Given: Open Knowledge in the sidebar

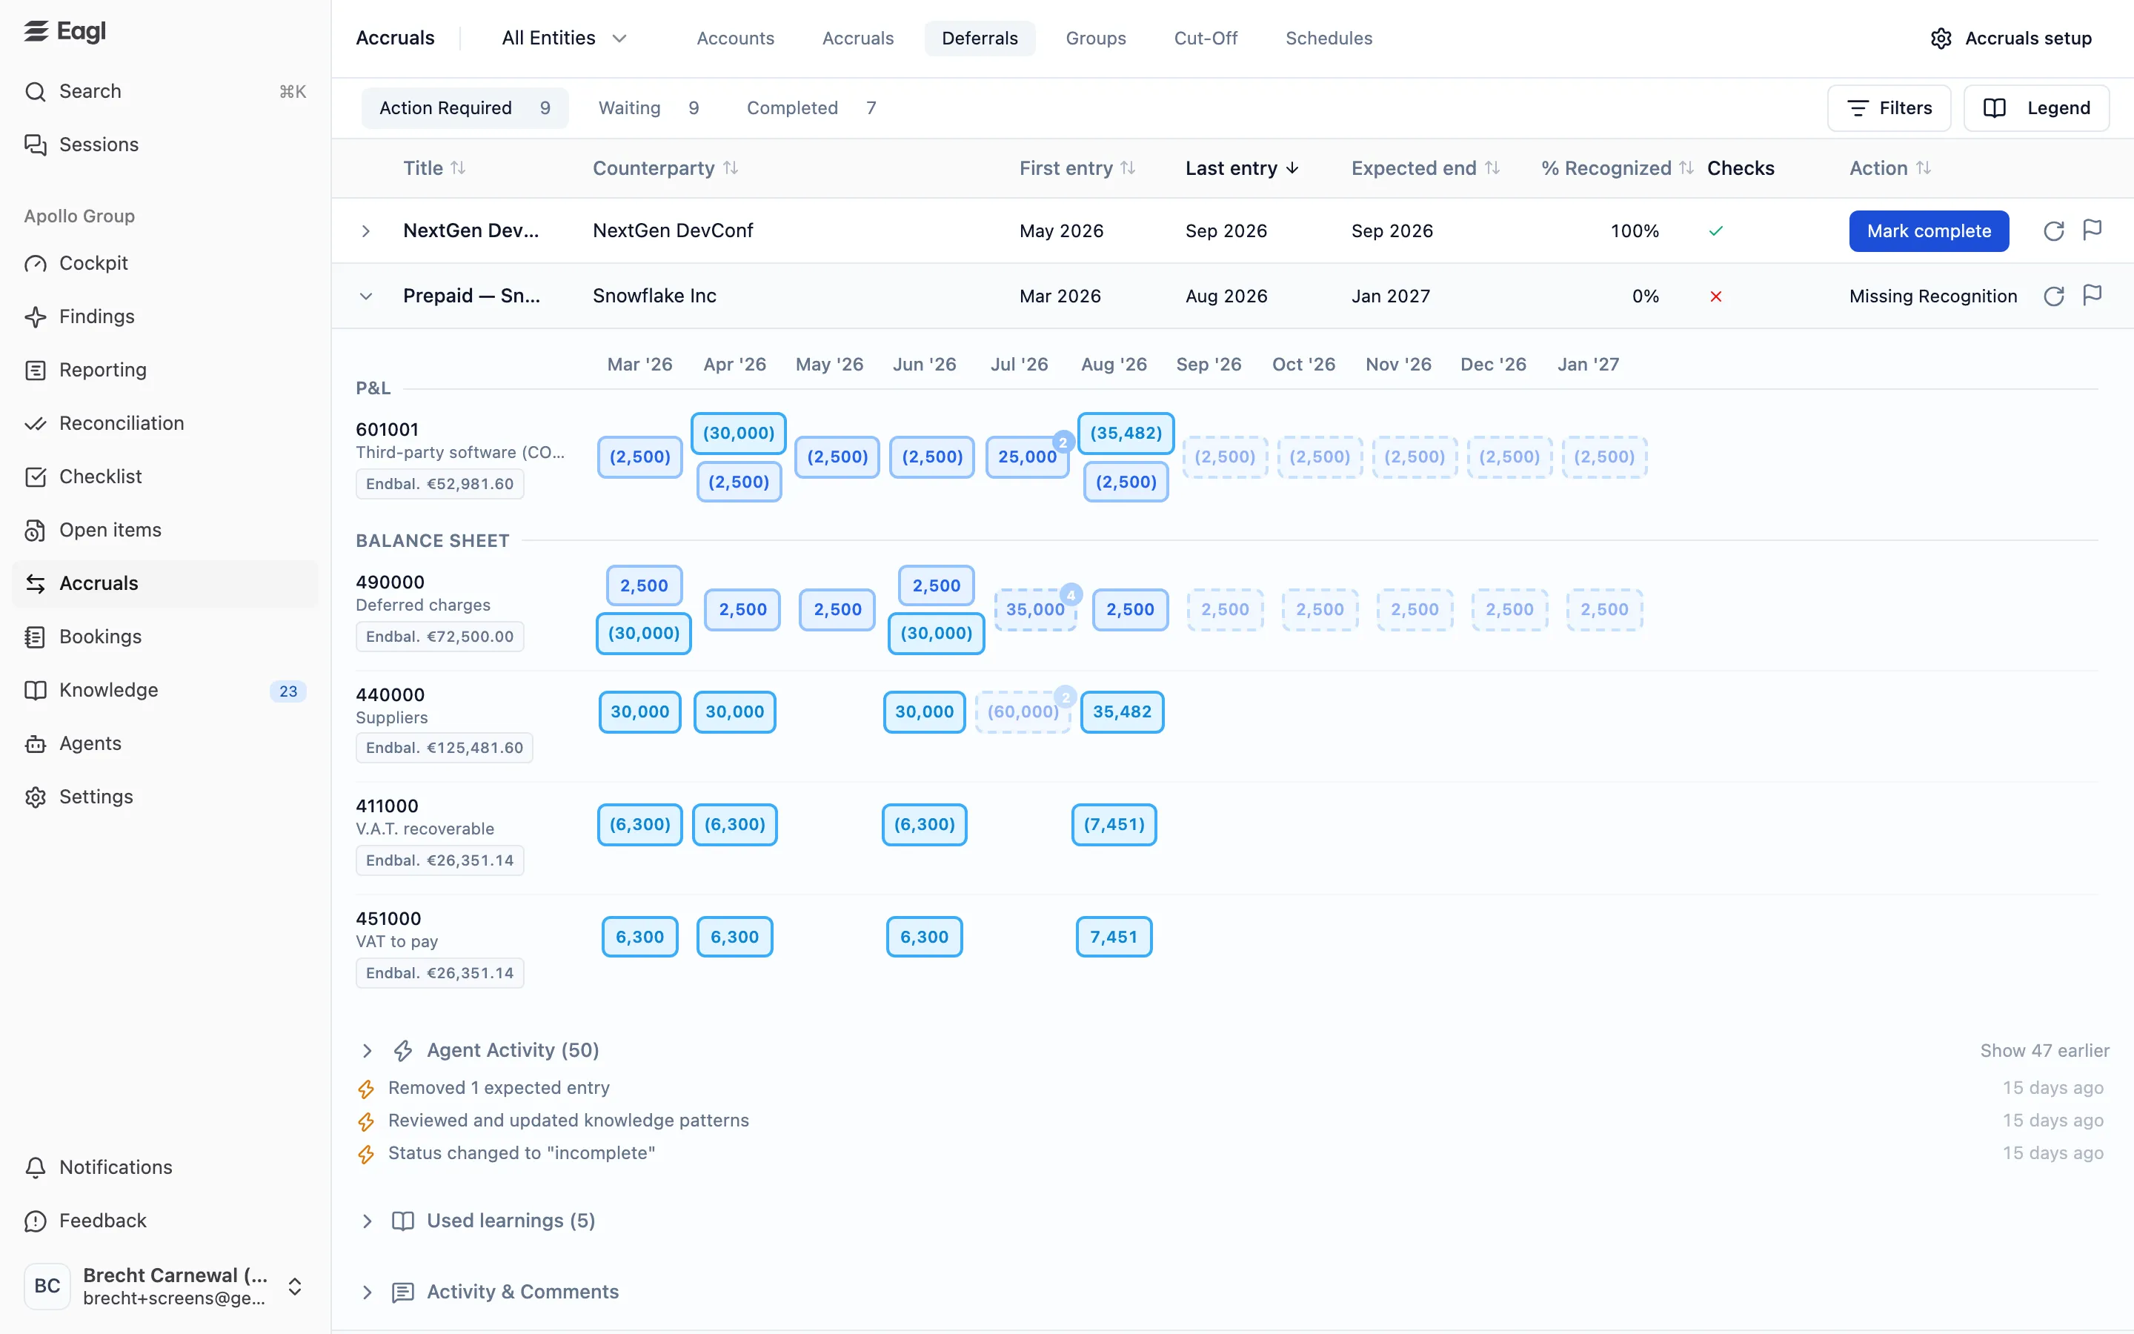Looking at the screenshot, I should 165,691.
